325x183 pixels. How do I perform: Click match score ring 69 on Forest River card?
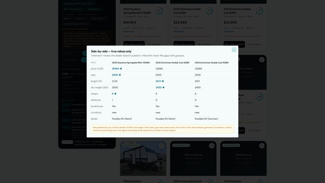pyautogui.click(x=260, y=97)
